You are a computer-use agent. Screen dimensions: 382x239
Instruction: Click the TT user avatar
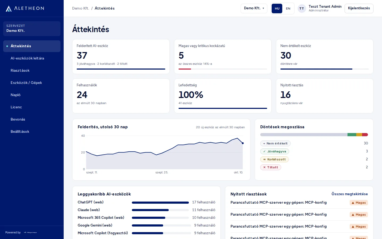click(302, 8)
